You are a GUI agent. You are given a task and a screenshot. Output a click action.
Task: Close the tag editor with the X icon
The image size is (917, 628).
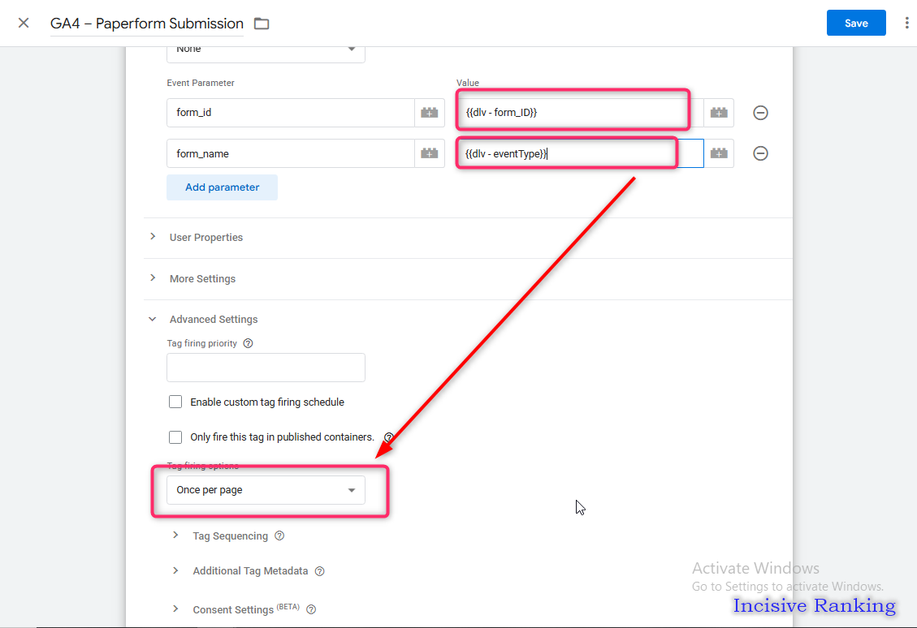coord(24,24)
